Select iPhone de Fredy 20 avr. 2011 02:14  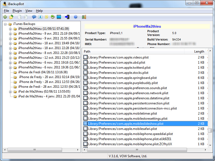(x=49, y=77)
